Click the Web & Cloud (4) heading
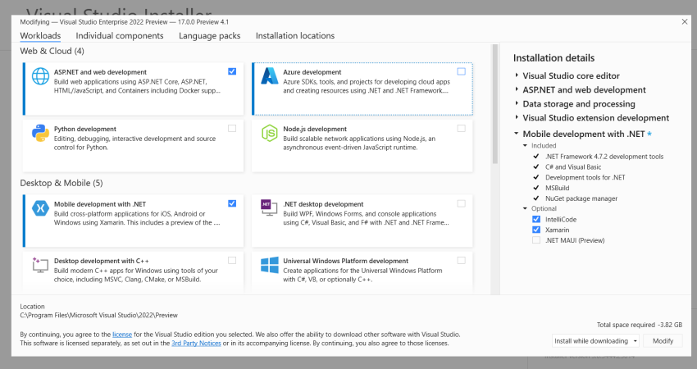 tap(52, 51)
